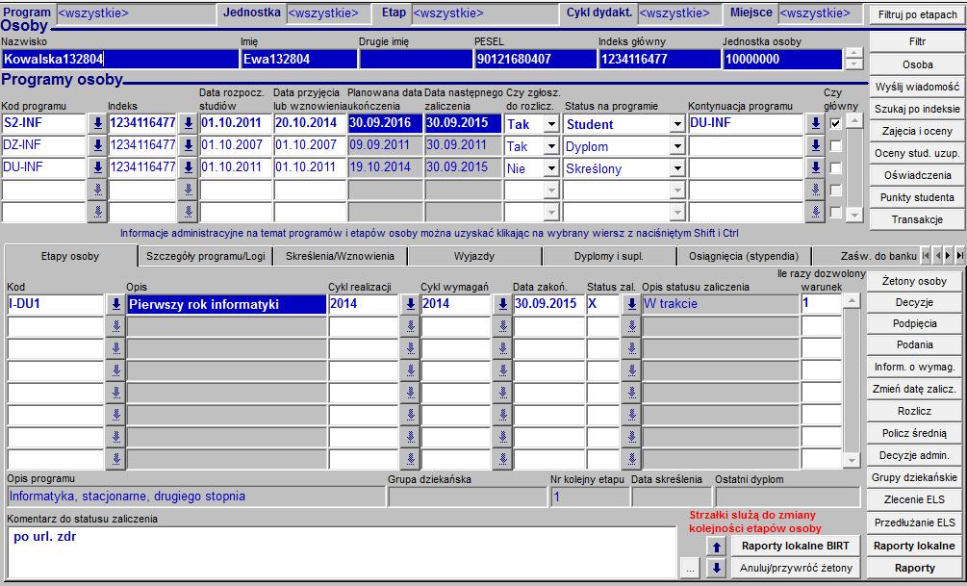Open Zajęcia i oceny

[x=917, y=131]
